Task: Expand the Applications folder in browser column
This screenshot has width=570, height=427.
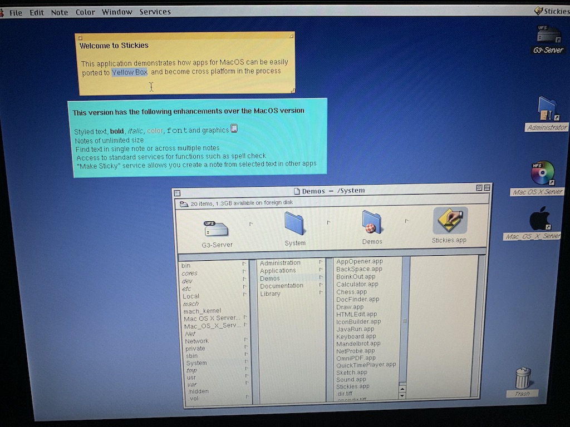Action: coord(278,271)
